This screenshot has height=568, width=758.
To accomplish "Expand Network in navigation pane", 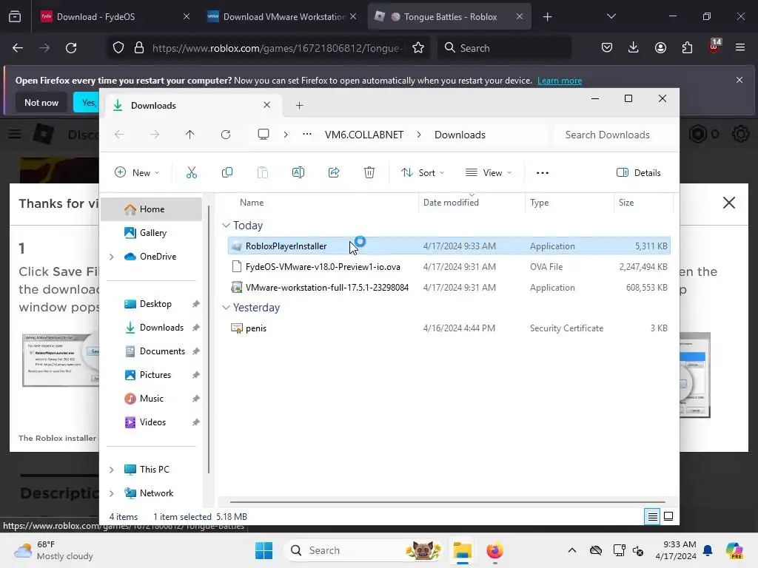I will tap(112, 493).
